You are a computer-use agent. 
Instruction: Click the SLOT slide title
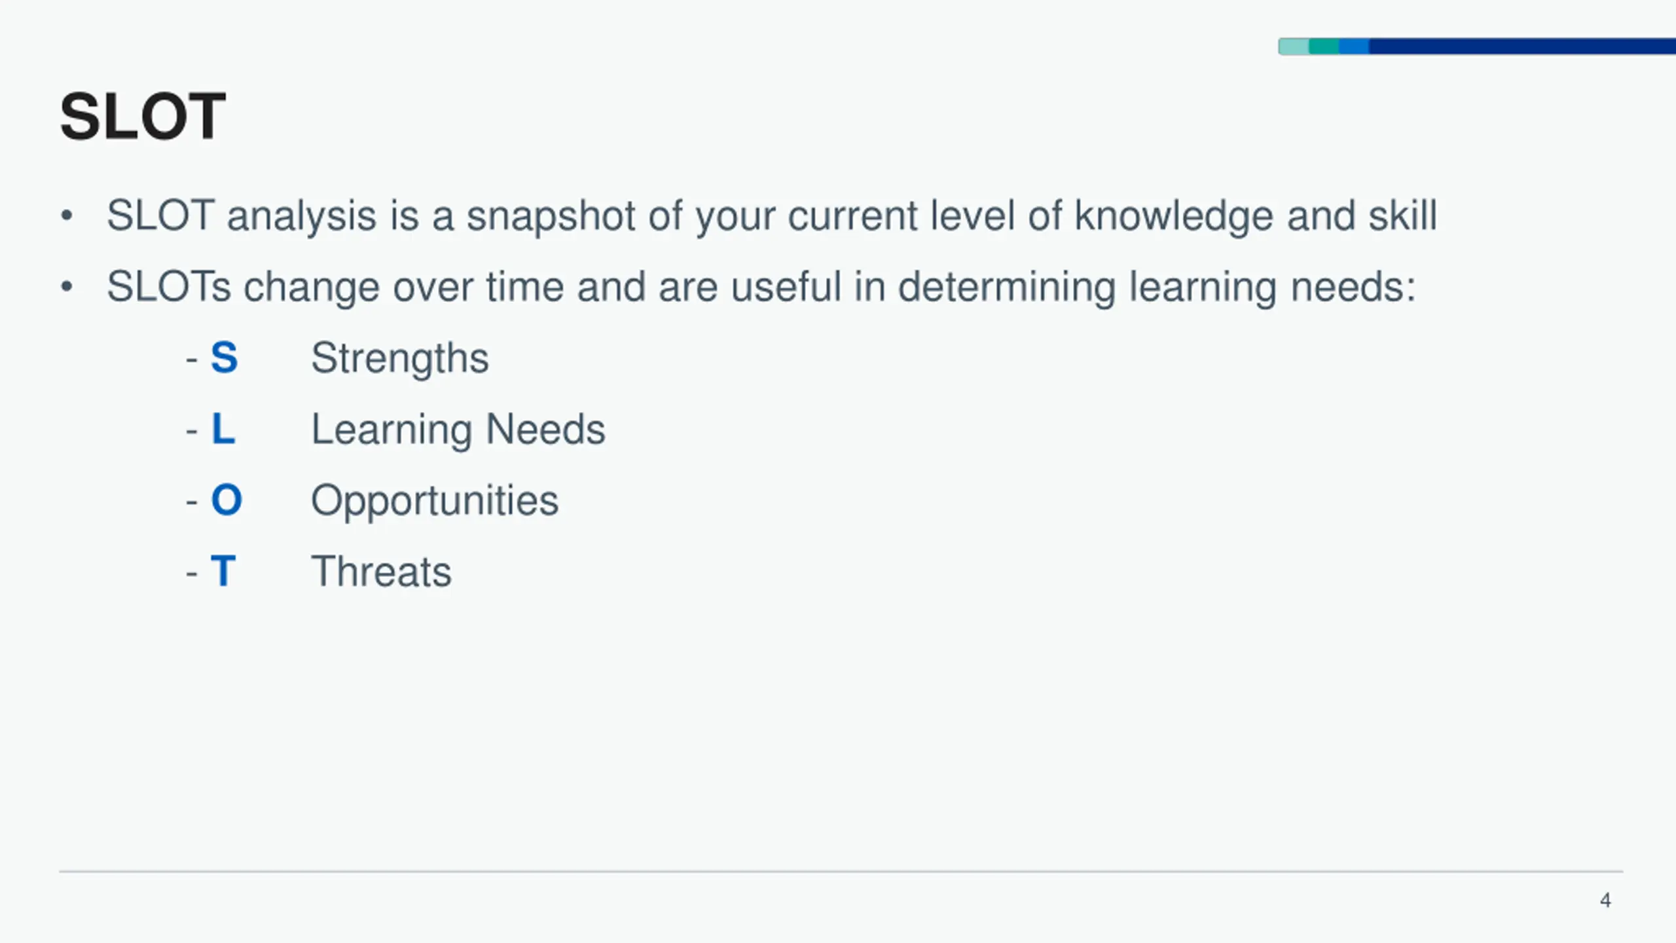143,117
